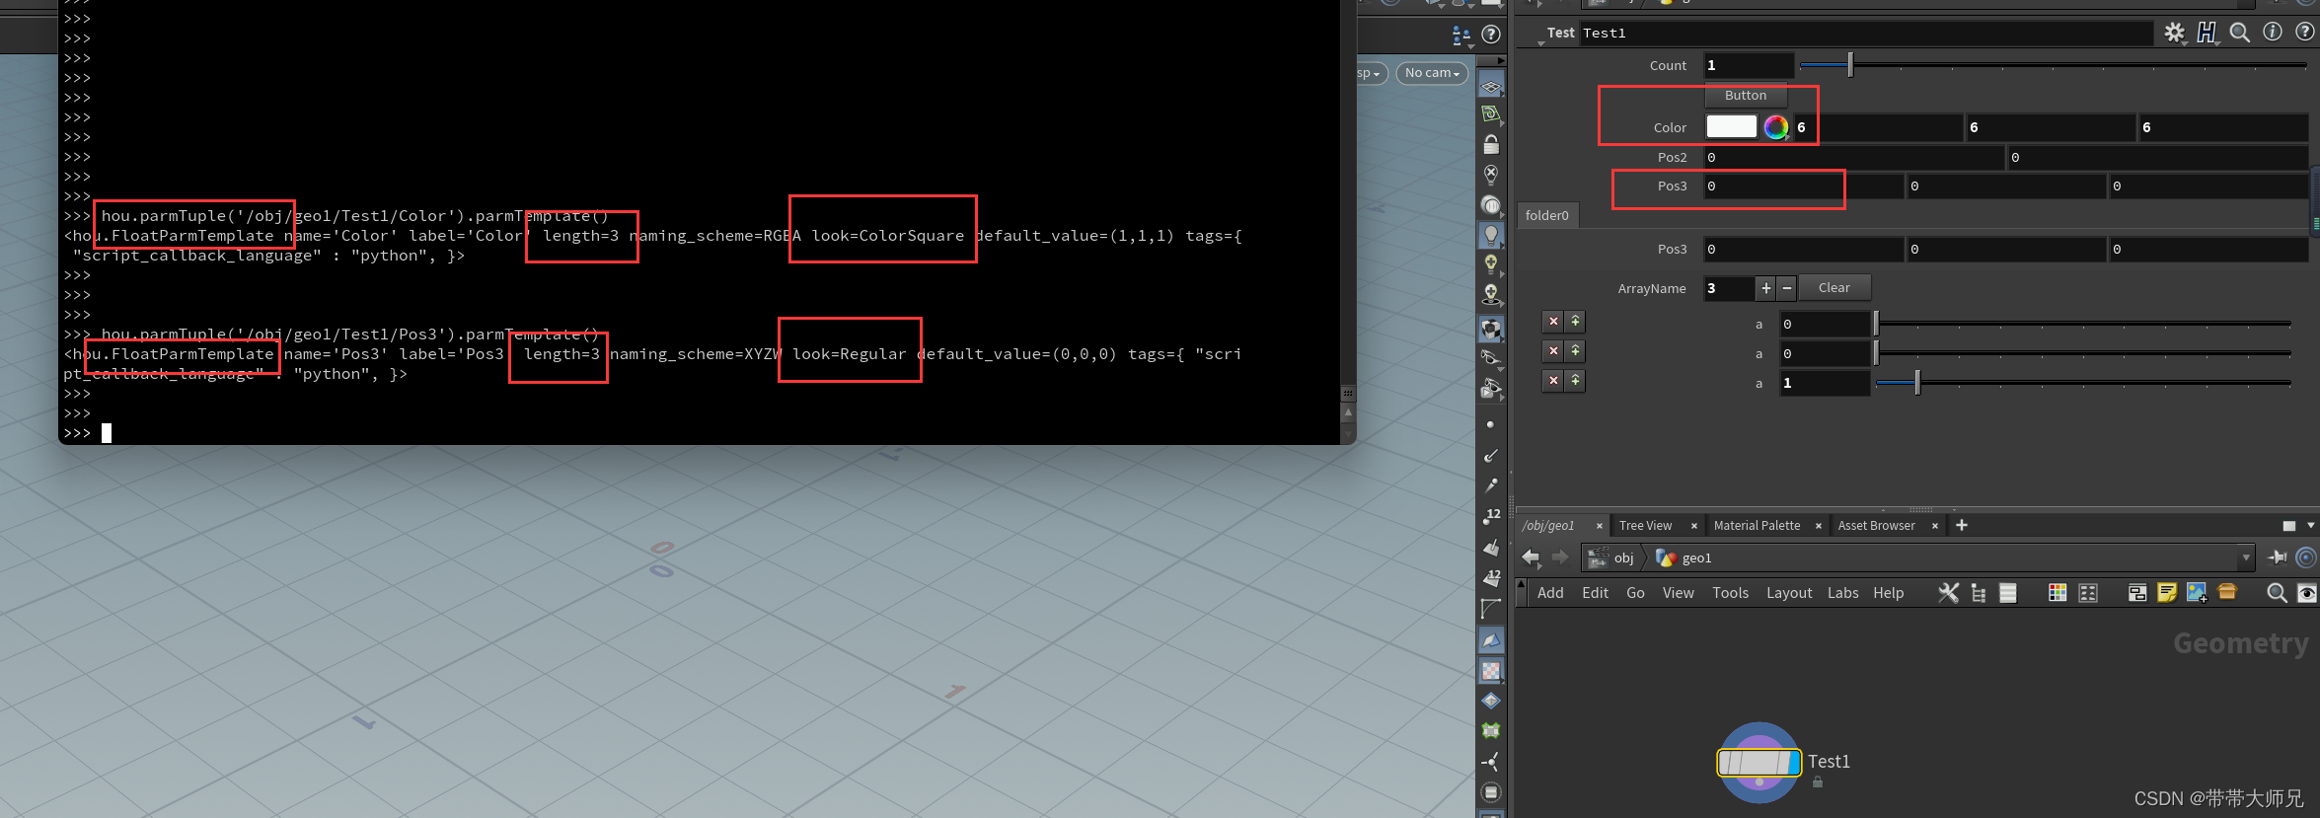Delete the third 'a' array entry
The width and height of the screenshot is (2320, 818).
pos(1553,381)
